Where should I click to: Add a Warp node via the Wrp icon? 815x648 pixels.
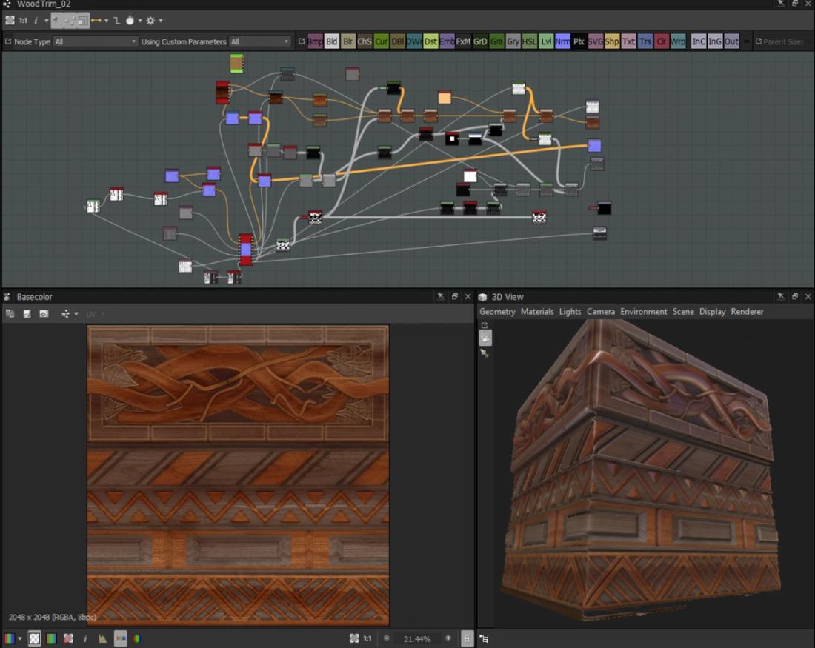coord(678,42)
